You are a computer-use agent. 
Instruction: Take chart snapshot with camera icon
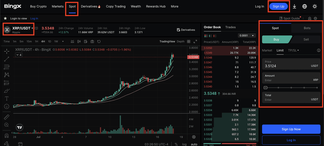pos(92,42)
